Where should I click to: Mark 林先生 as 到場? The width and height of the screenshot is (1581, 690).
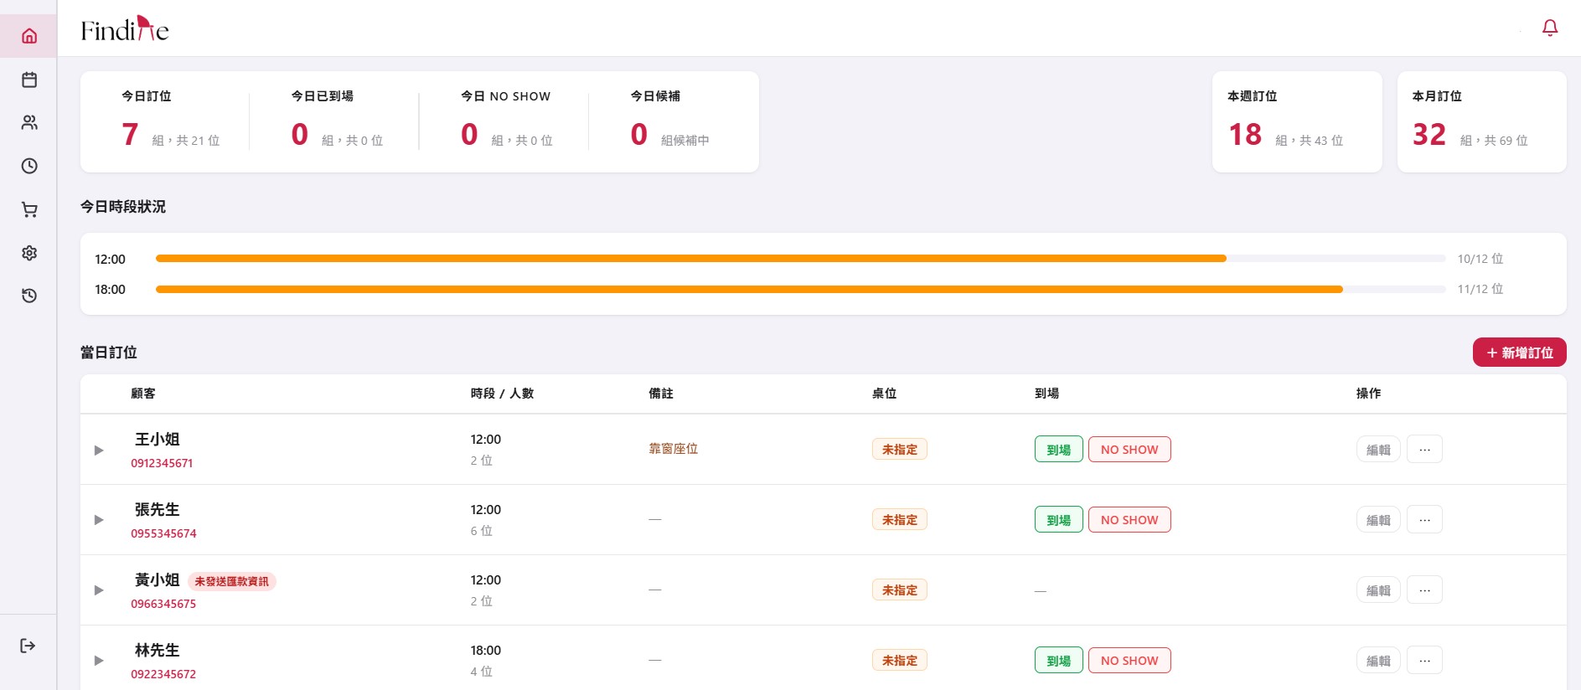coord(1059,661)
